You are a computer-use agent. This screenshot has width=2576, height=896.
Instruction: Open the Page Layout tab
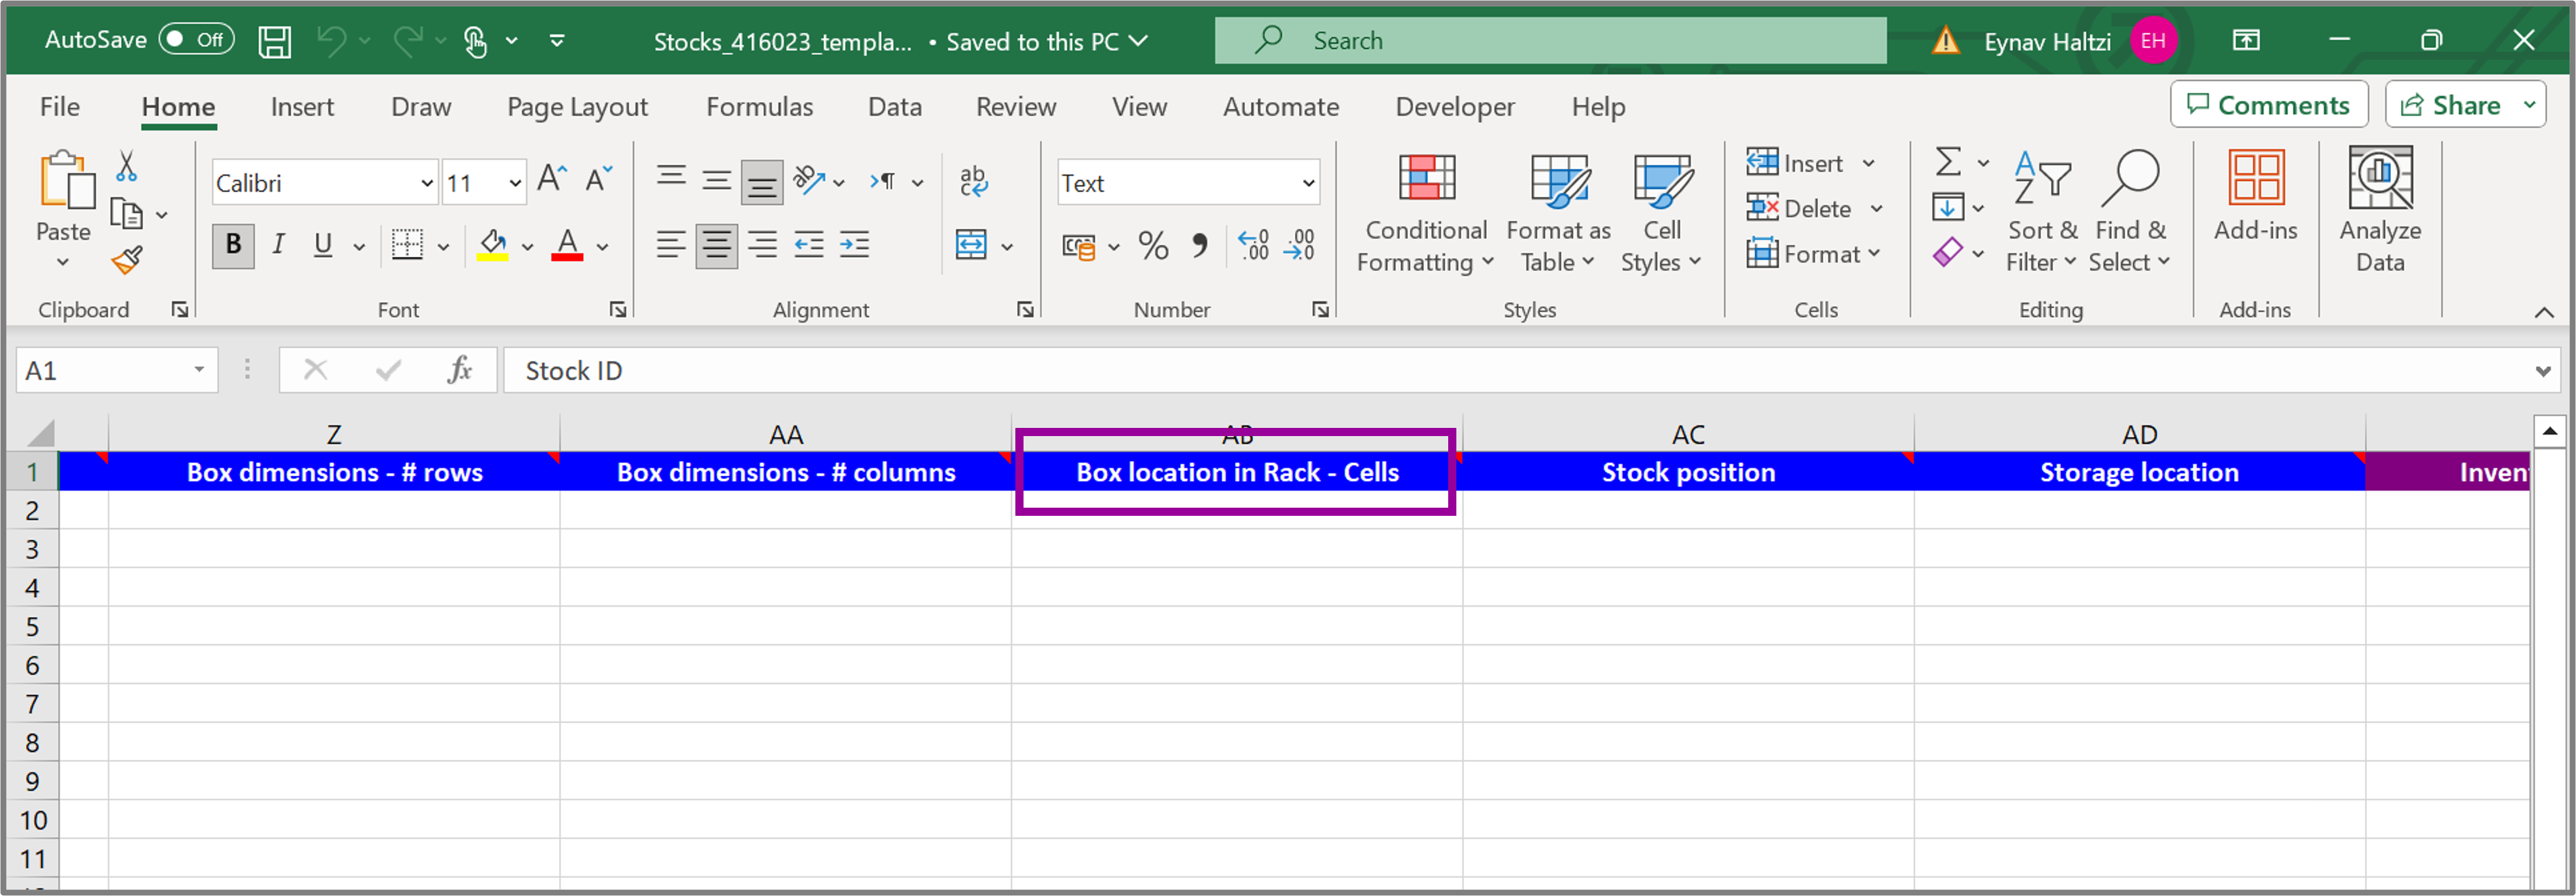(x=577, y=107)
